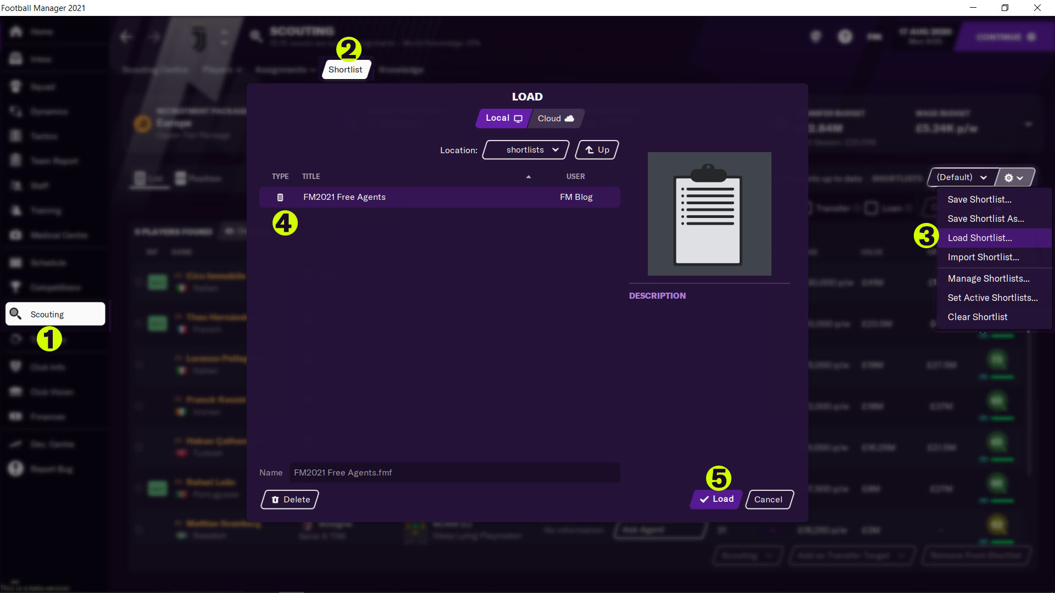The height and width of the screenshot is (593, 1055).
Task: Click the file Name input field
Action: pos(454,472)
